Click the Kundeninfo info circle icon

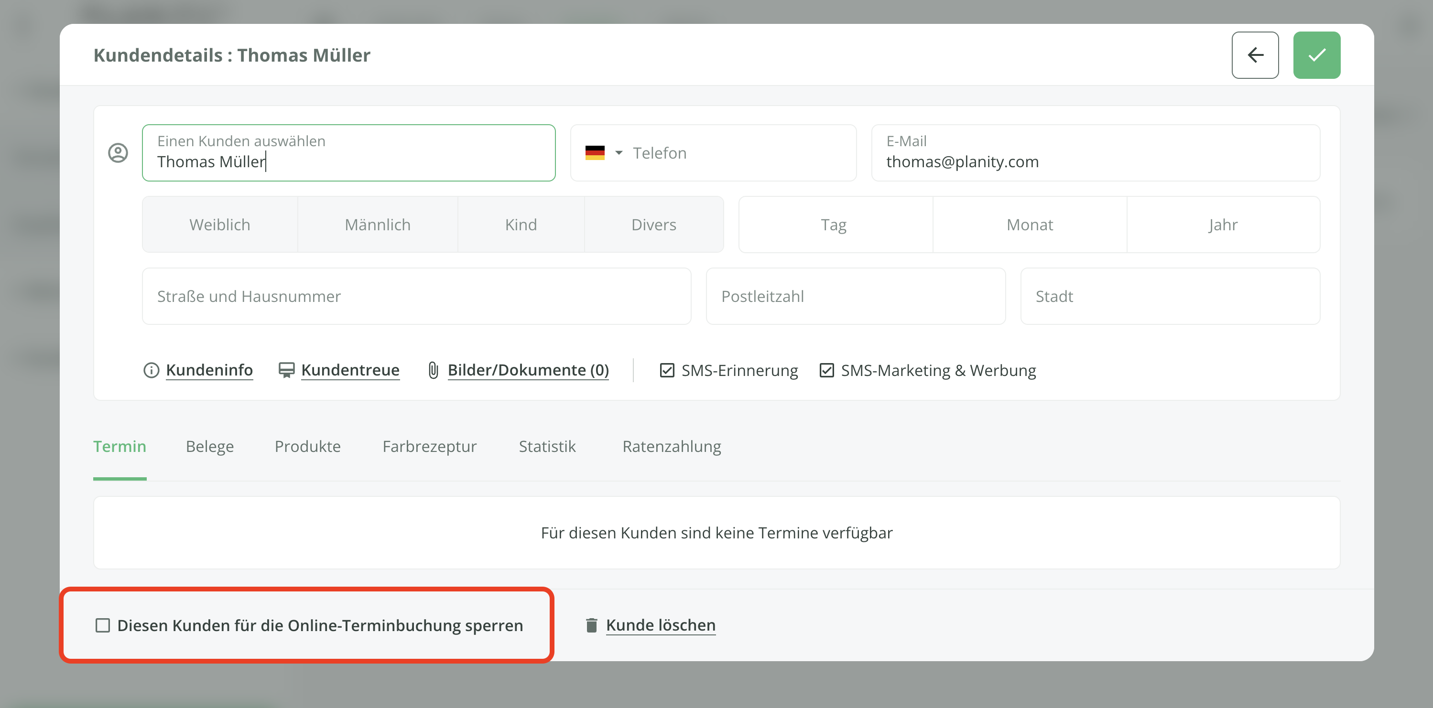click(x=151, y=370)
